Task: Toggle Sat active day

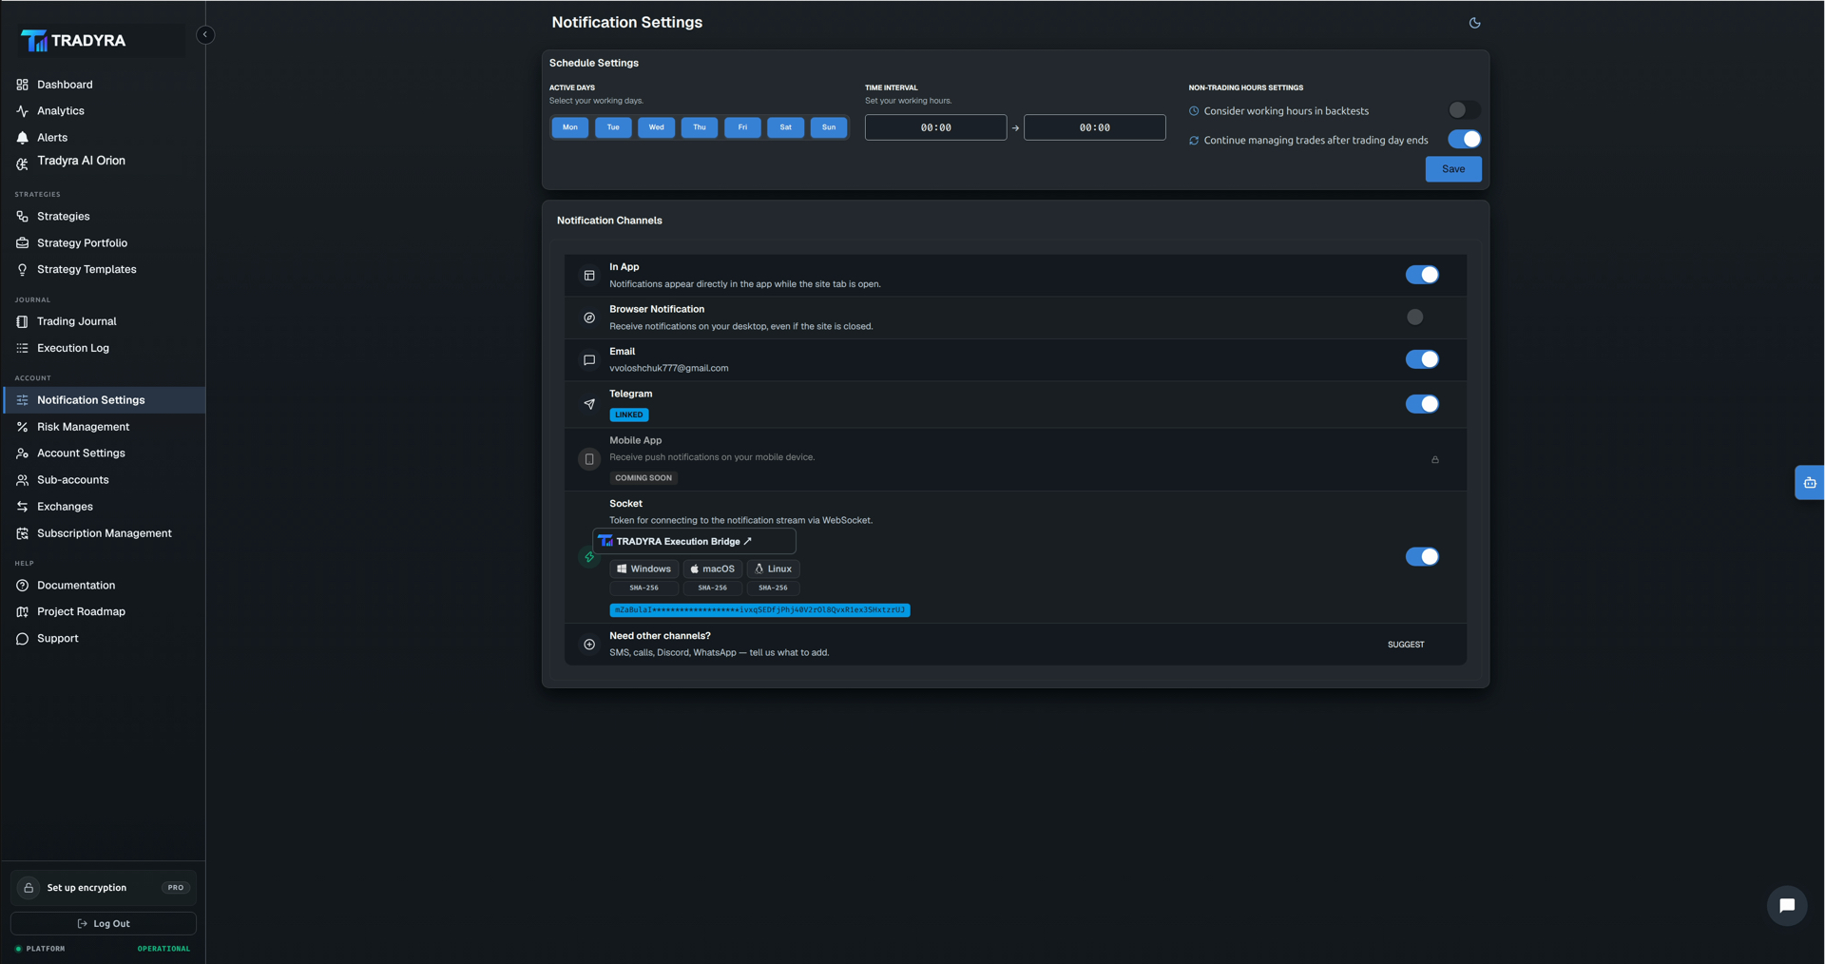Action: [x=786, y=127]
